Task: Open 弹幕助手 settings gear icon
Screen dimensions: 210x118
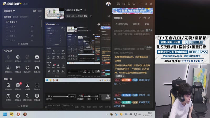Action: tap(145, 18)
